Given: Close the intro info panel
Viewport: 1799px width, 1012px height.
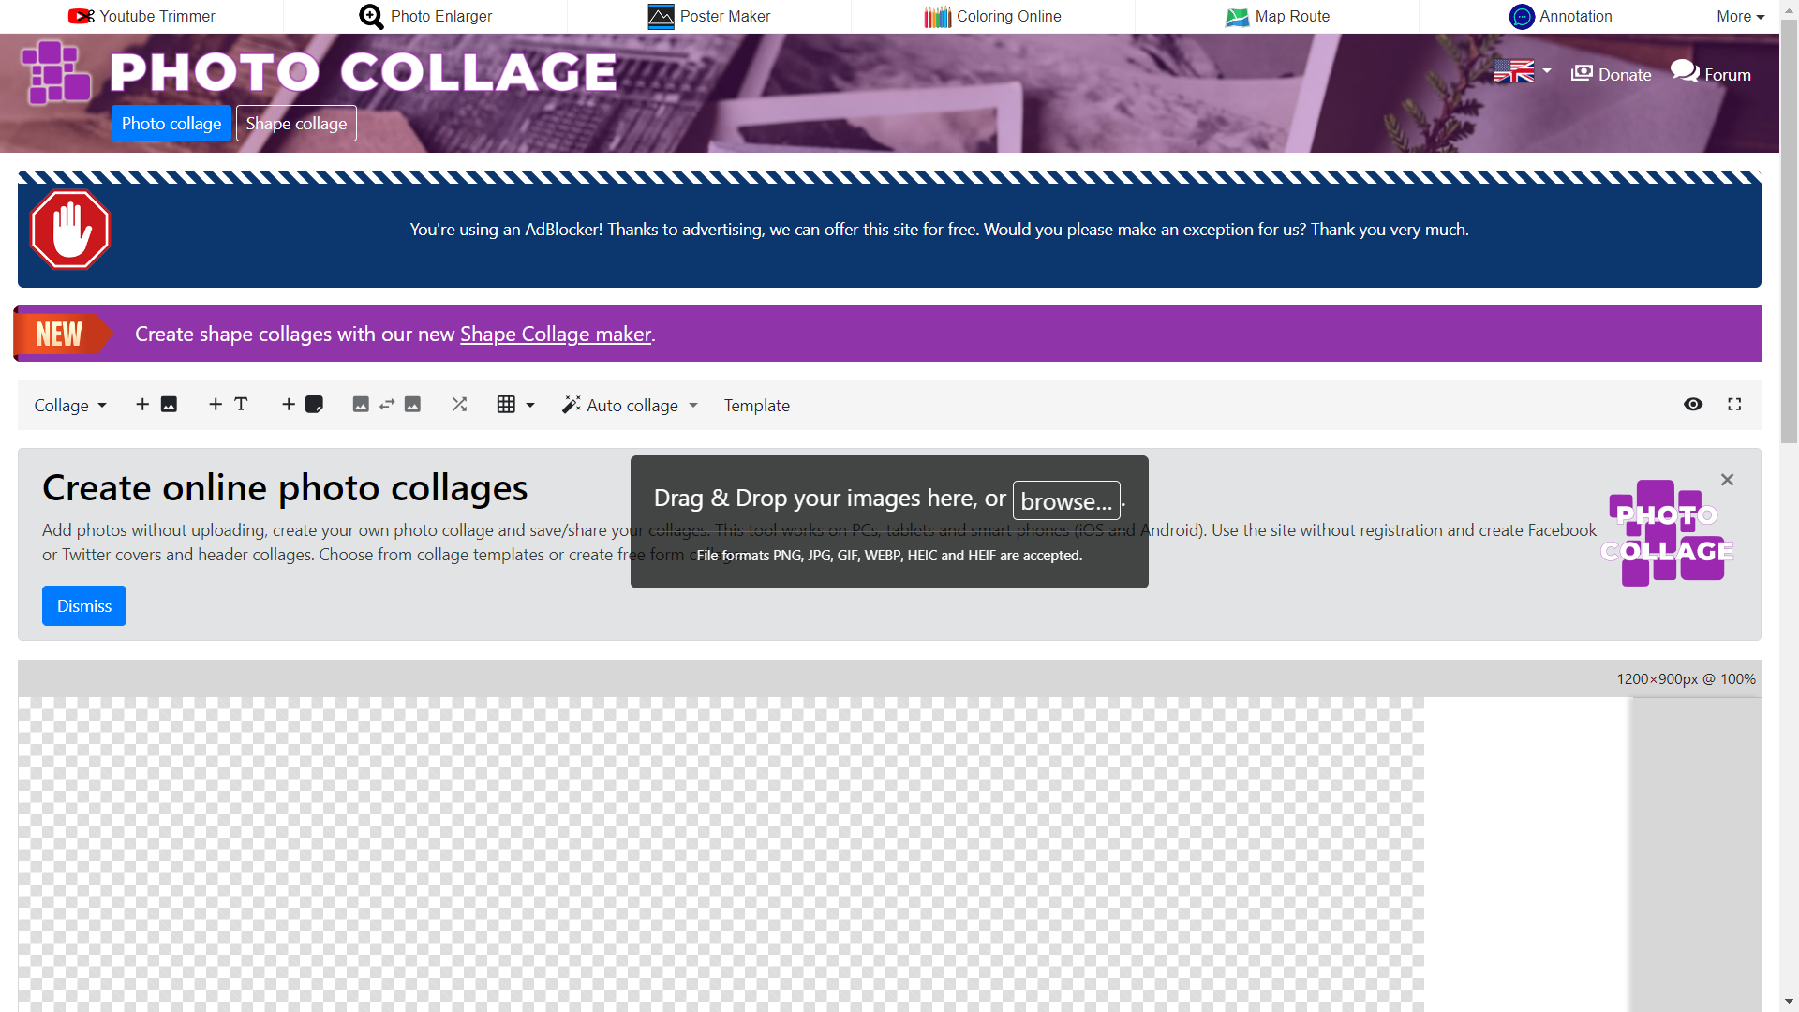Looking at the screenshot, I should point(1727,480).
